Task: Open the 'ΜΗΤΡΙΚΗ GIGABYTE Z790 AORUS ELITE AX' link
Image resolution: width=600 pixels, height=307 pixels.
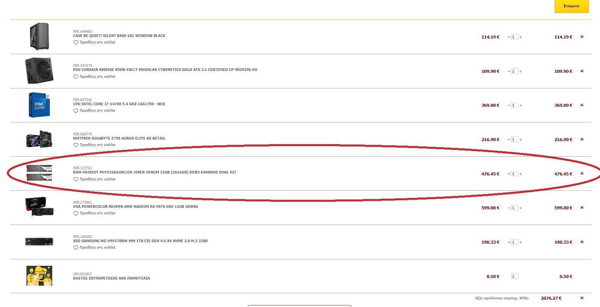Action: point(119,138)
